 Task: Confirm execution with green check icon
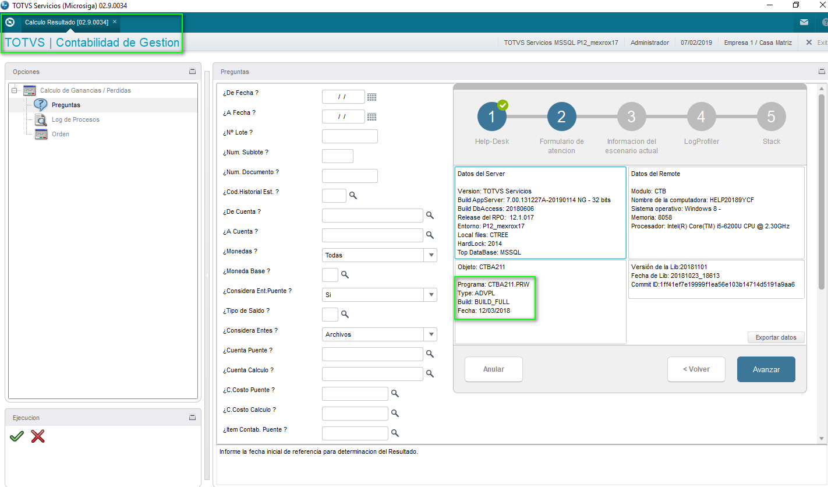tap(17, 436)
